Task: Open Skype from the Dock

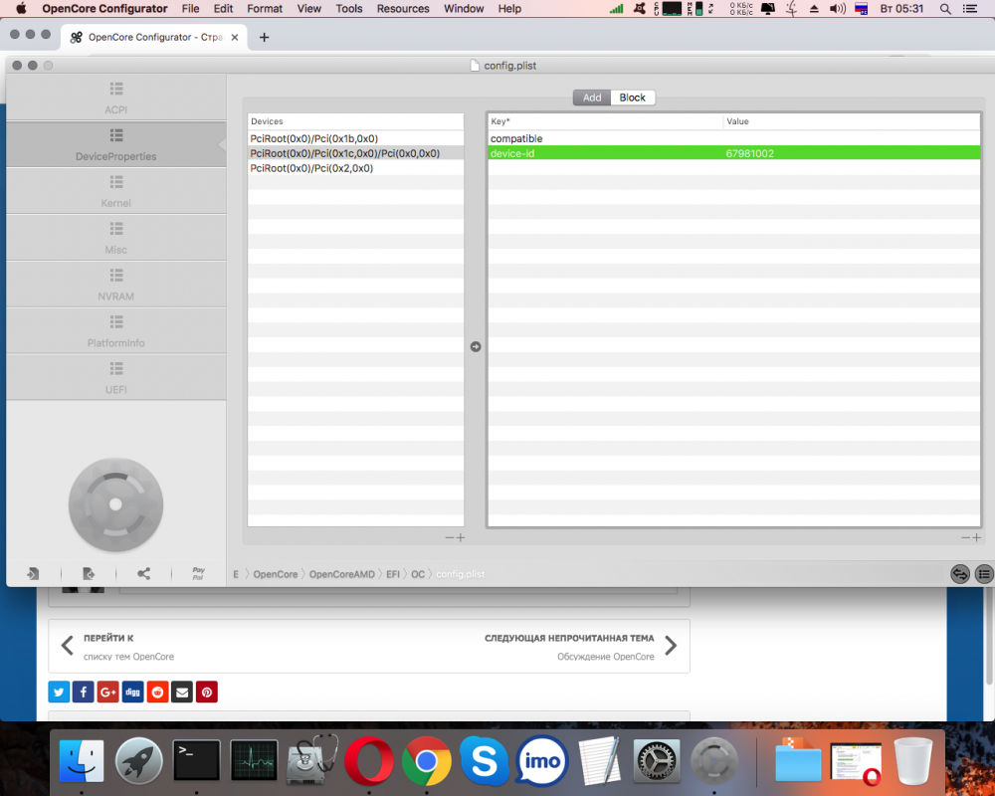Action: tap(485, 760)
